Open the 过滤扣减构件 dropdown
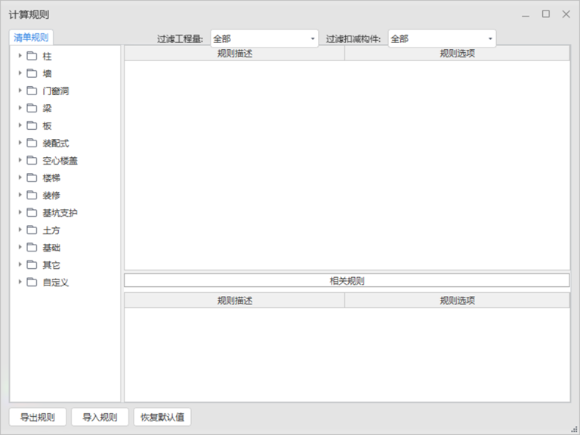580x435 pixels. point(442,39)
